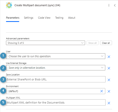Click the Environment combo box
The width and height of the screenshot is (118, 112).
(x=56, y=91)
